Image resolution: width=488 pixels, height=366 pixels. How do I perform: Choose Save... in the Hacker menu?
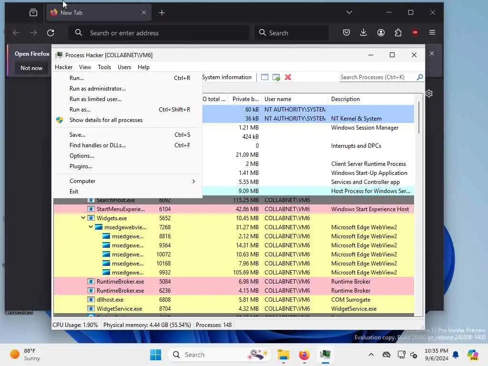click(128, 135)
